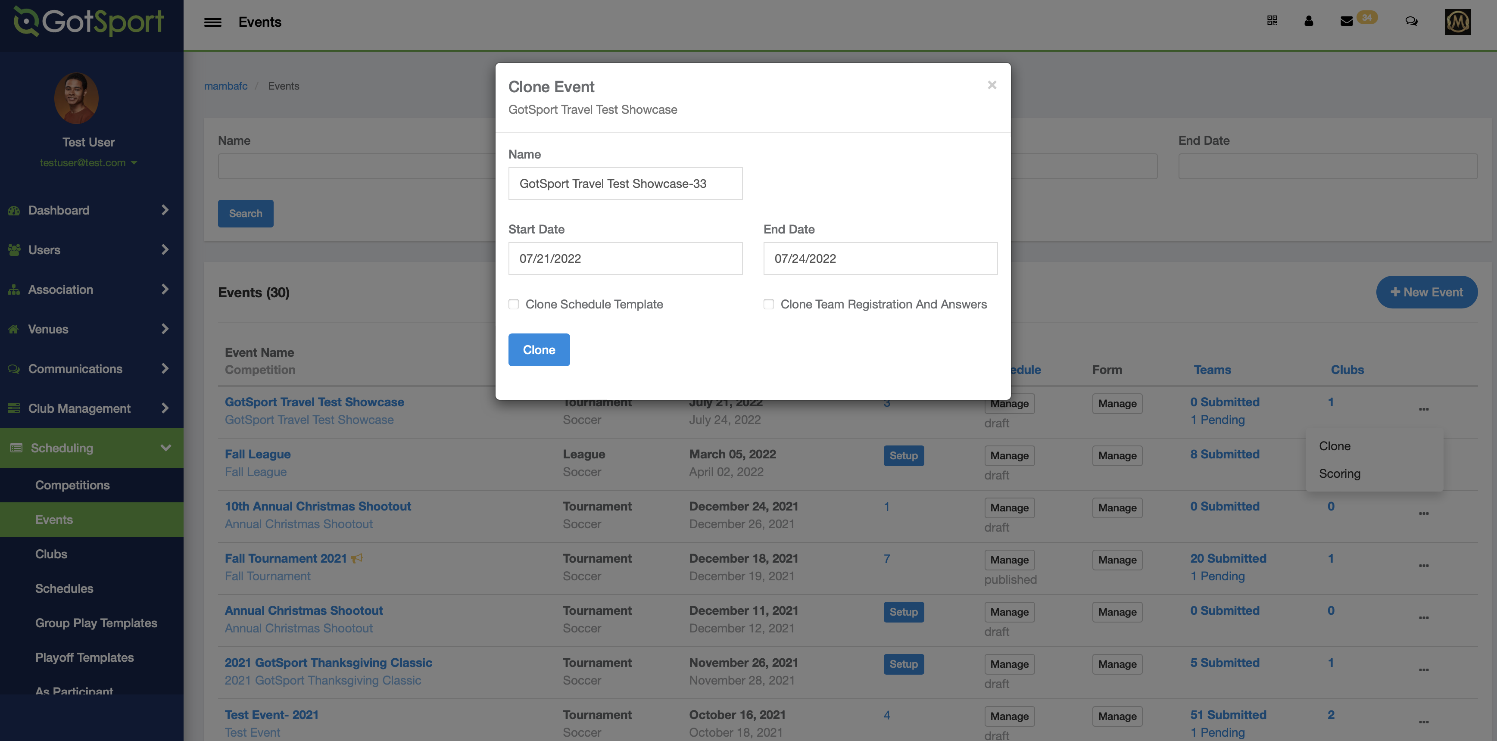Viewport: 1497px width, 741px height.
Task: Expand the Communications menu chevron
Action: tap(165, 368)
